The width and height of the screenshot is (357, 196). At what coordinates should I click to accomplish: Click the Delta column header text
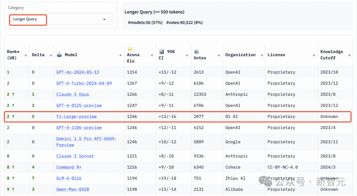click(38, 55)
